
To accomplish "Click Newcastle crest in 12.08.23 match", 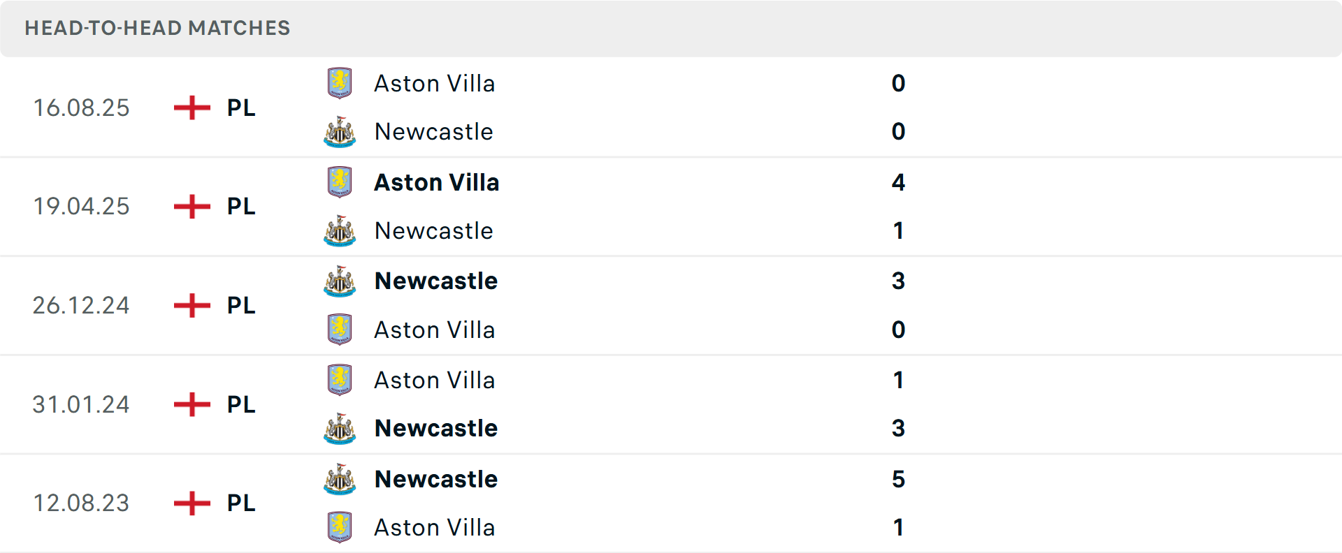I will click(x=340, y=479).
